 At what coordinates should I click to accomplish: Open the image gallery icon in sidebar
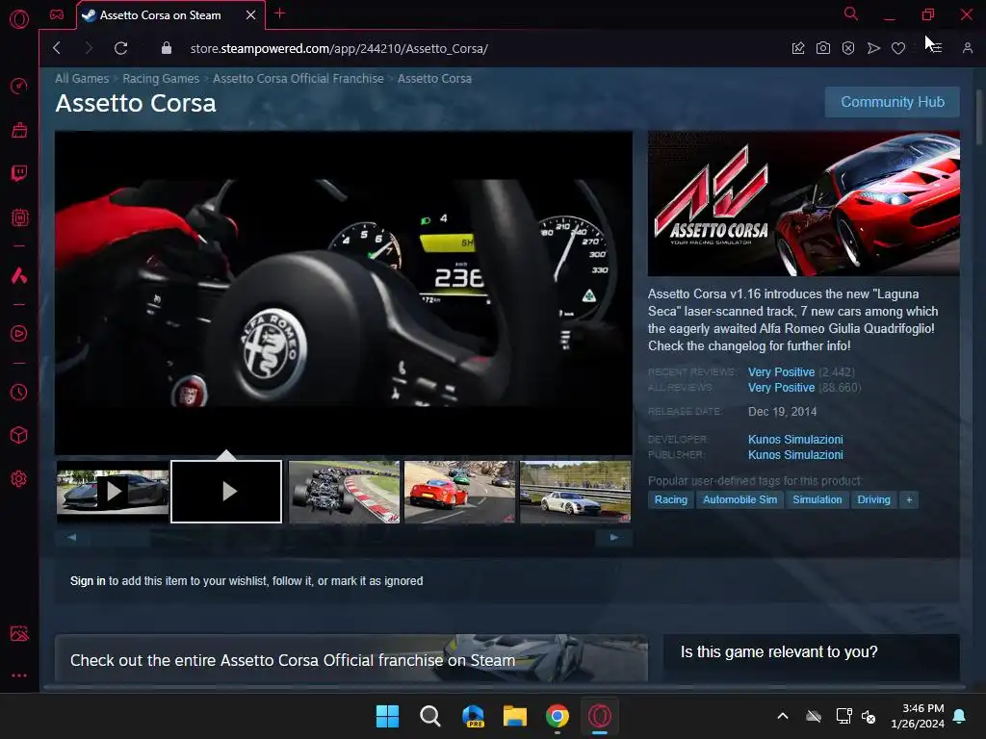(19, 633)
